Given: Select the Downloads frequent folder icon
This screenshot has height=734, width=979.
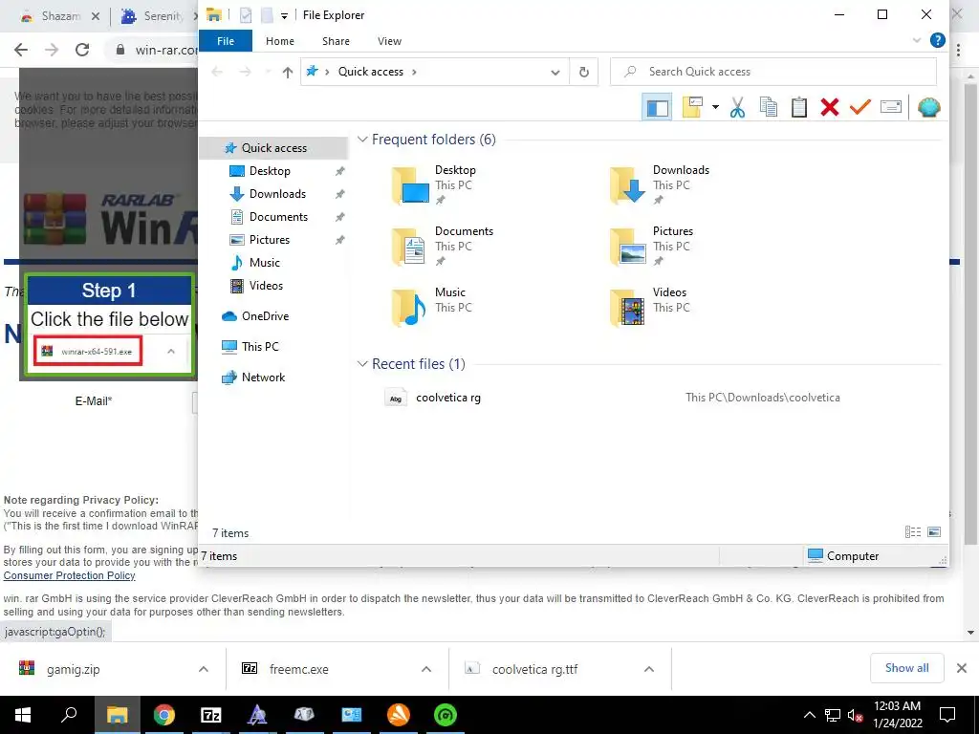Looking at the screenshot, I should 628,185.
